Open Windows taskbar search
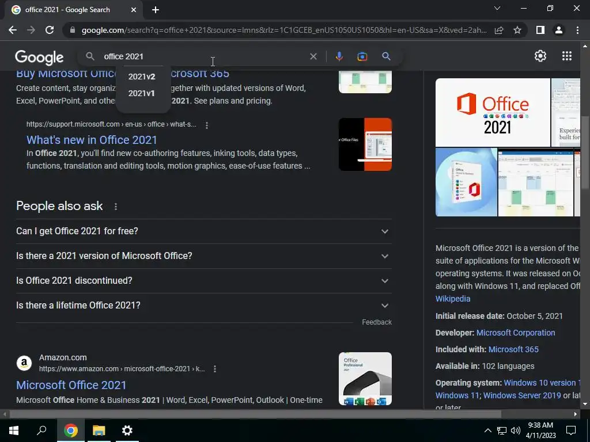This screenshot has height=442, width=590. [x=41, y=430]
